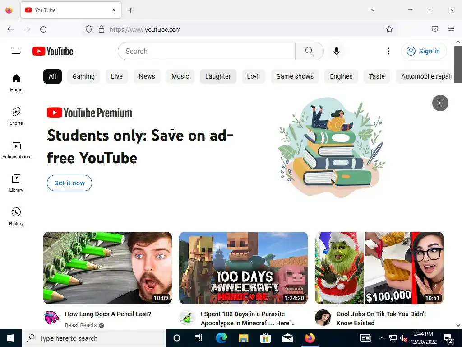
Task: Select the Taste filter chip
Action: pyautogui.click(x=377, y=76)
